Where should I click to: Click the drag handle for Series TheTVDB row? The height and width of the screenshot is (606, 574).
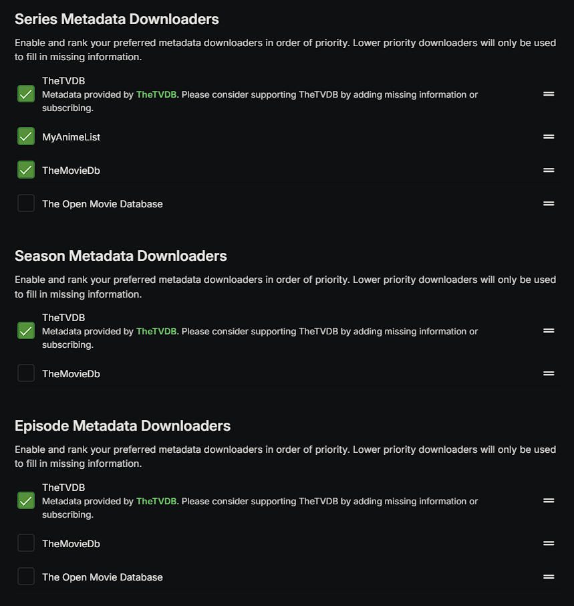549,94
